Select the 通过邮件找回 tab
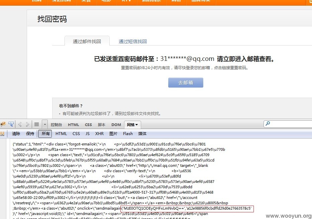This screenshot has width=312, height=219. (87, 41)
